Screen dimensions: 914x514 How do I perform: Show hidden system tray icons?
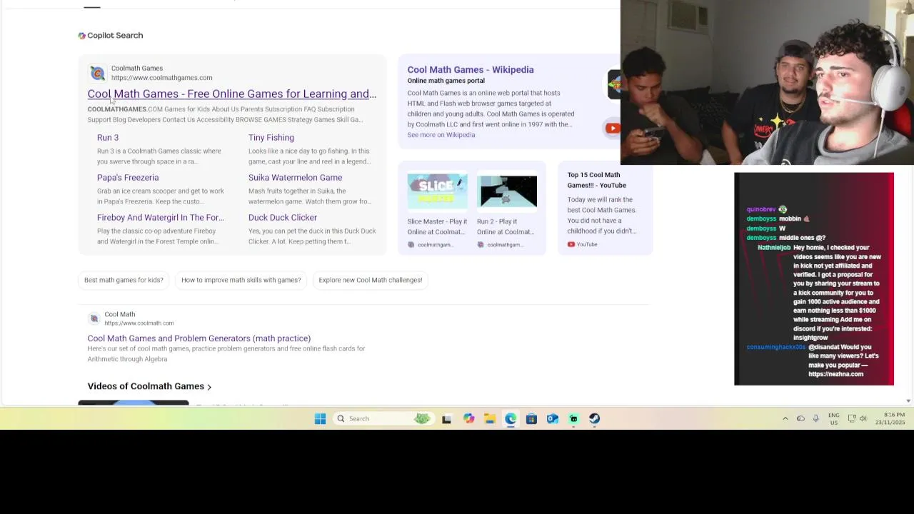(785, 418)
